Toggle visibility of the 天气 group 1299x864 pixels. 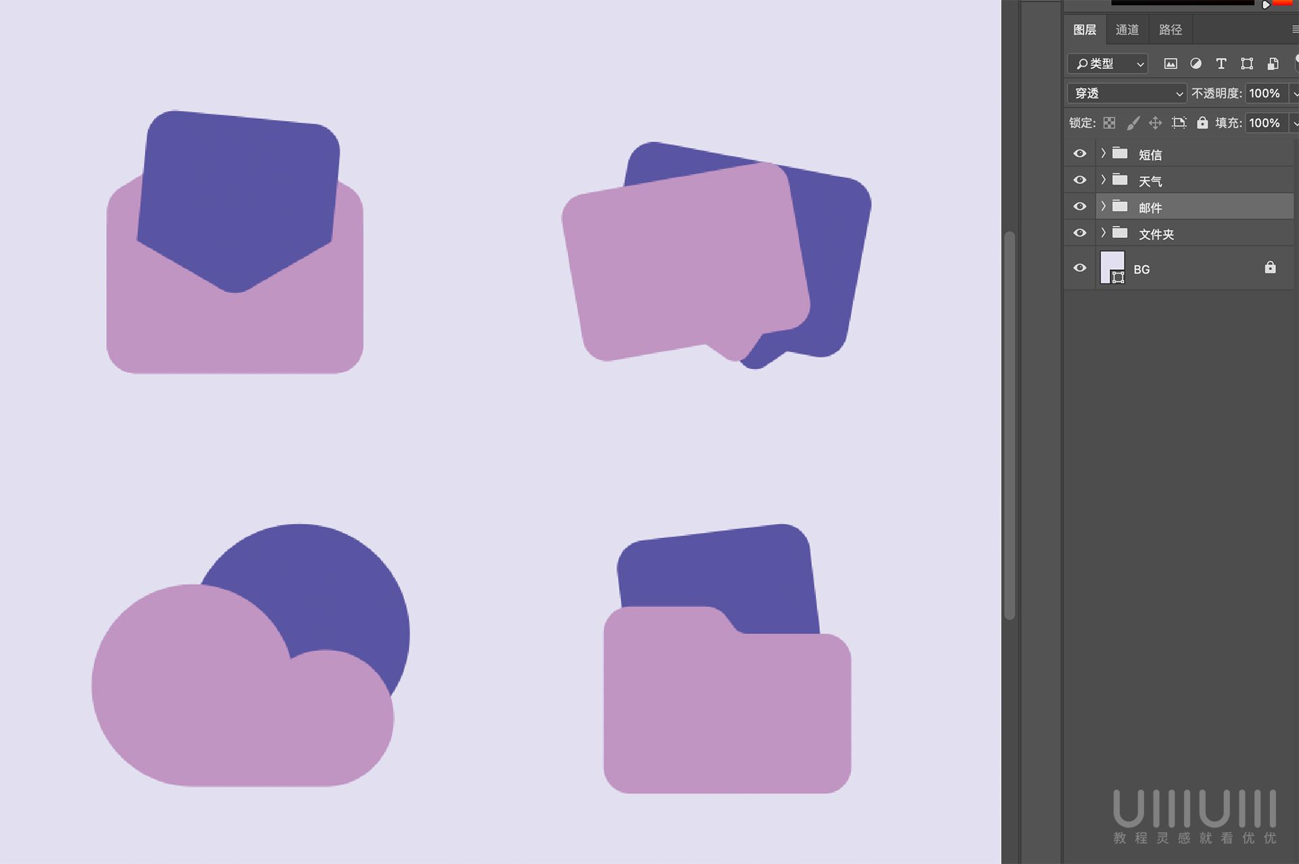click(1080, 180)
